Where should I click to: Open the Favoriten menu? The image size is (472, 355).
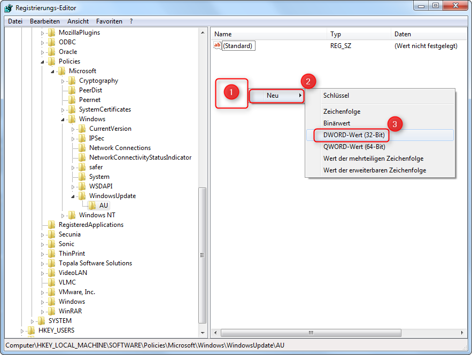[x=109, y=21]
